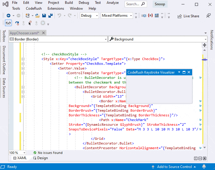Collapse the BulletDecorator outline node
The height and width of the screenshot is (170, 215).
(23, 87)
